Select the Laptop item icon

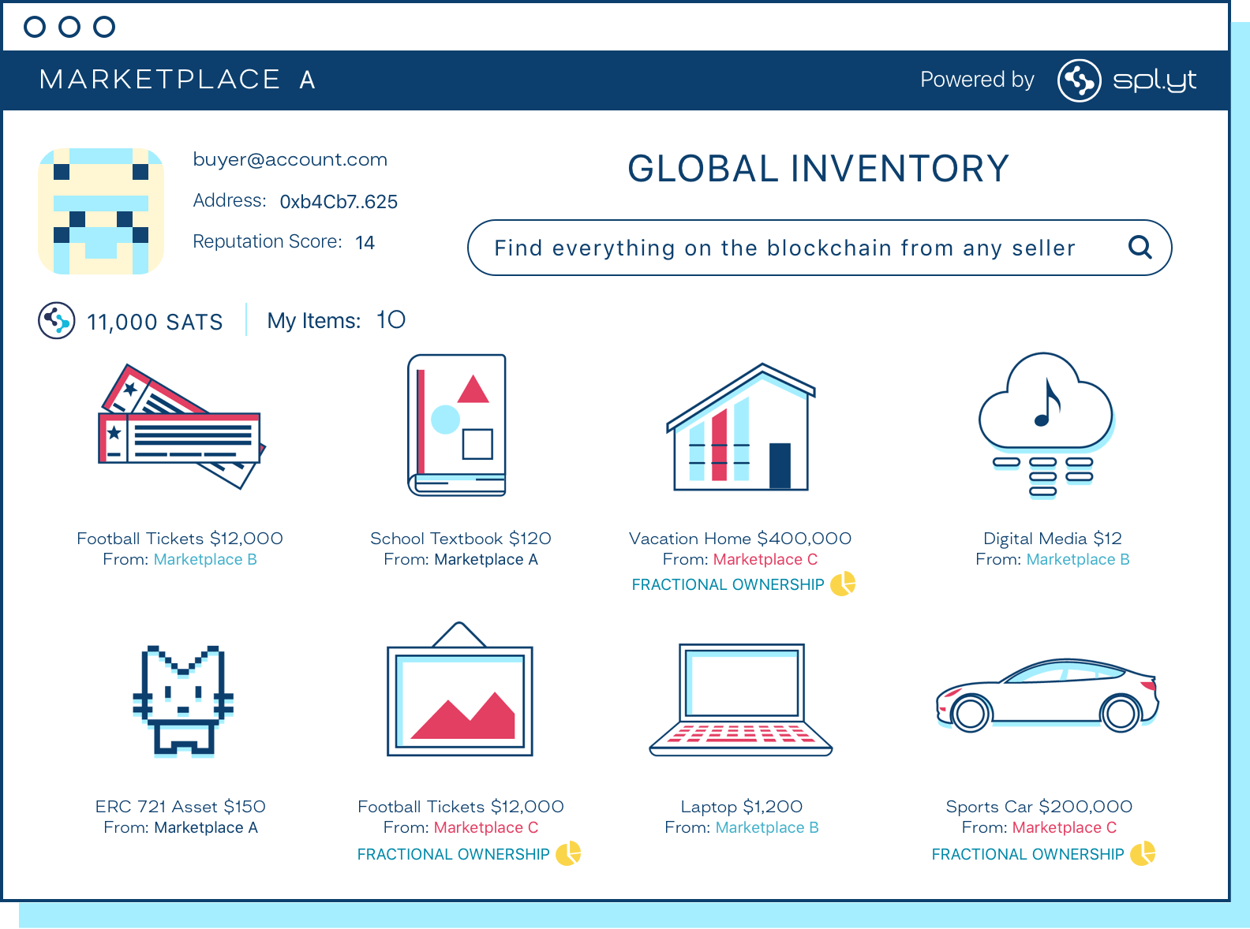(x=740, y=700)
